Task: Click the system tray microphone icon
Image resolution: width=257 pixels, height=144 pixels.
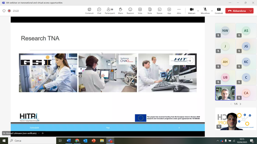Action: [226, 141]
